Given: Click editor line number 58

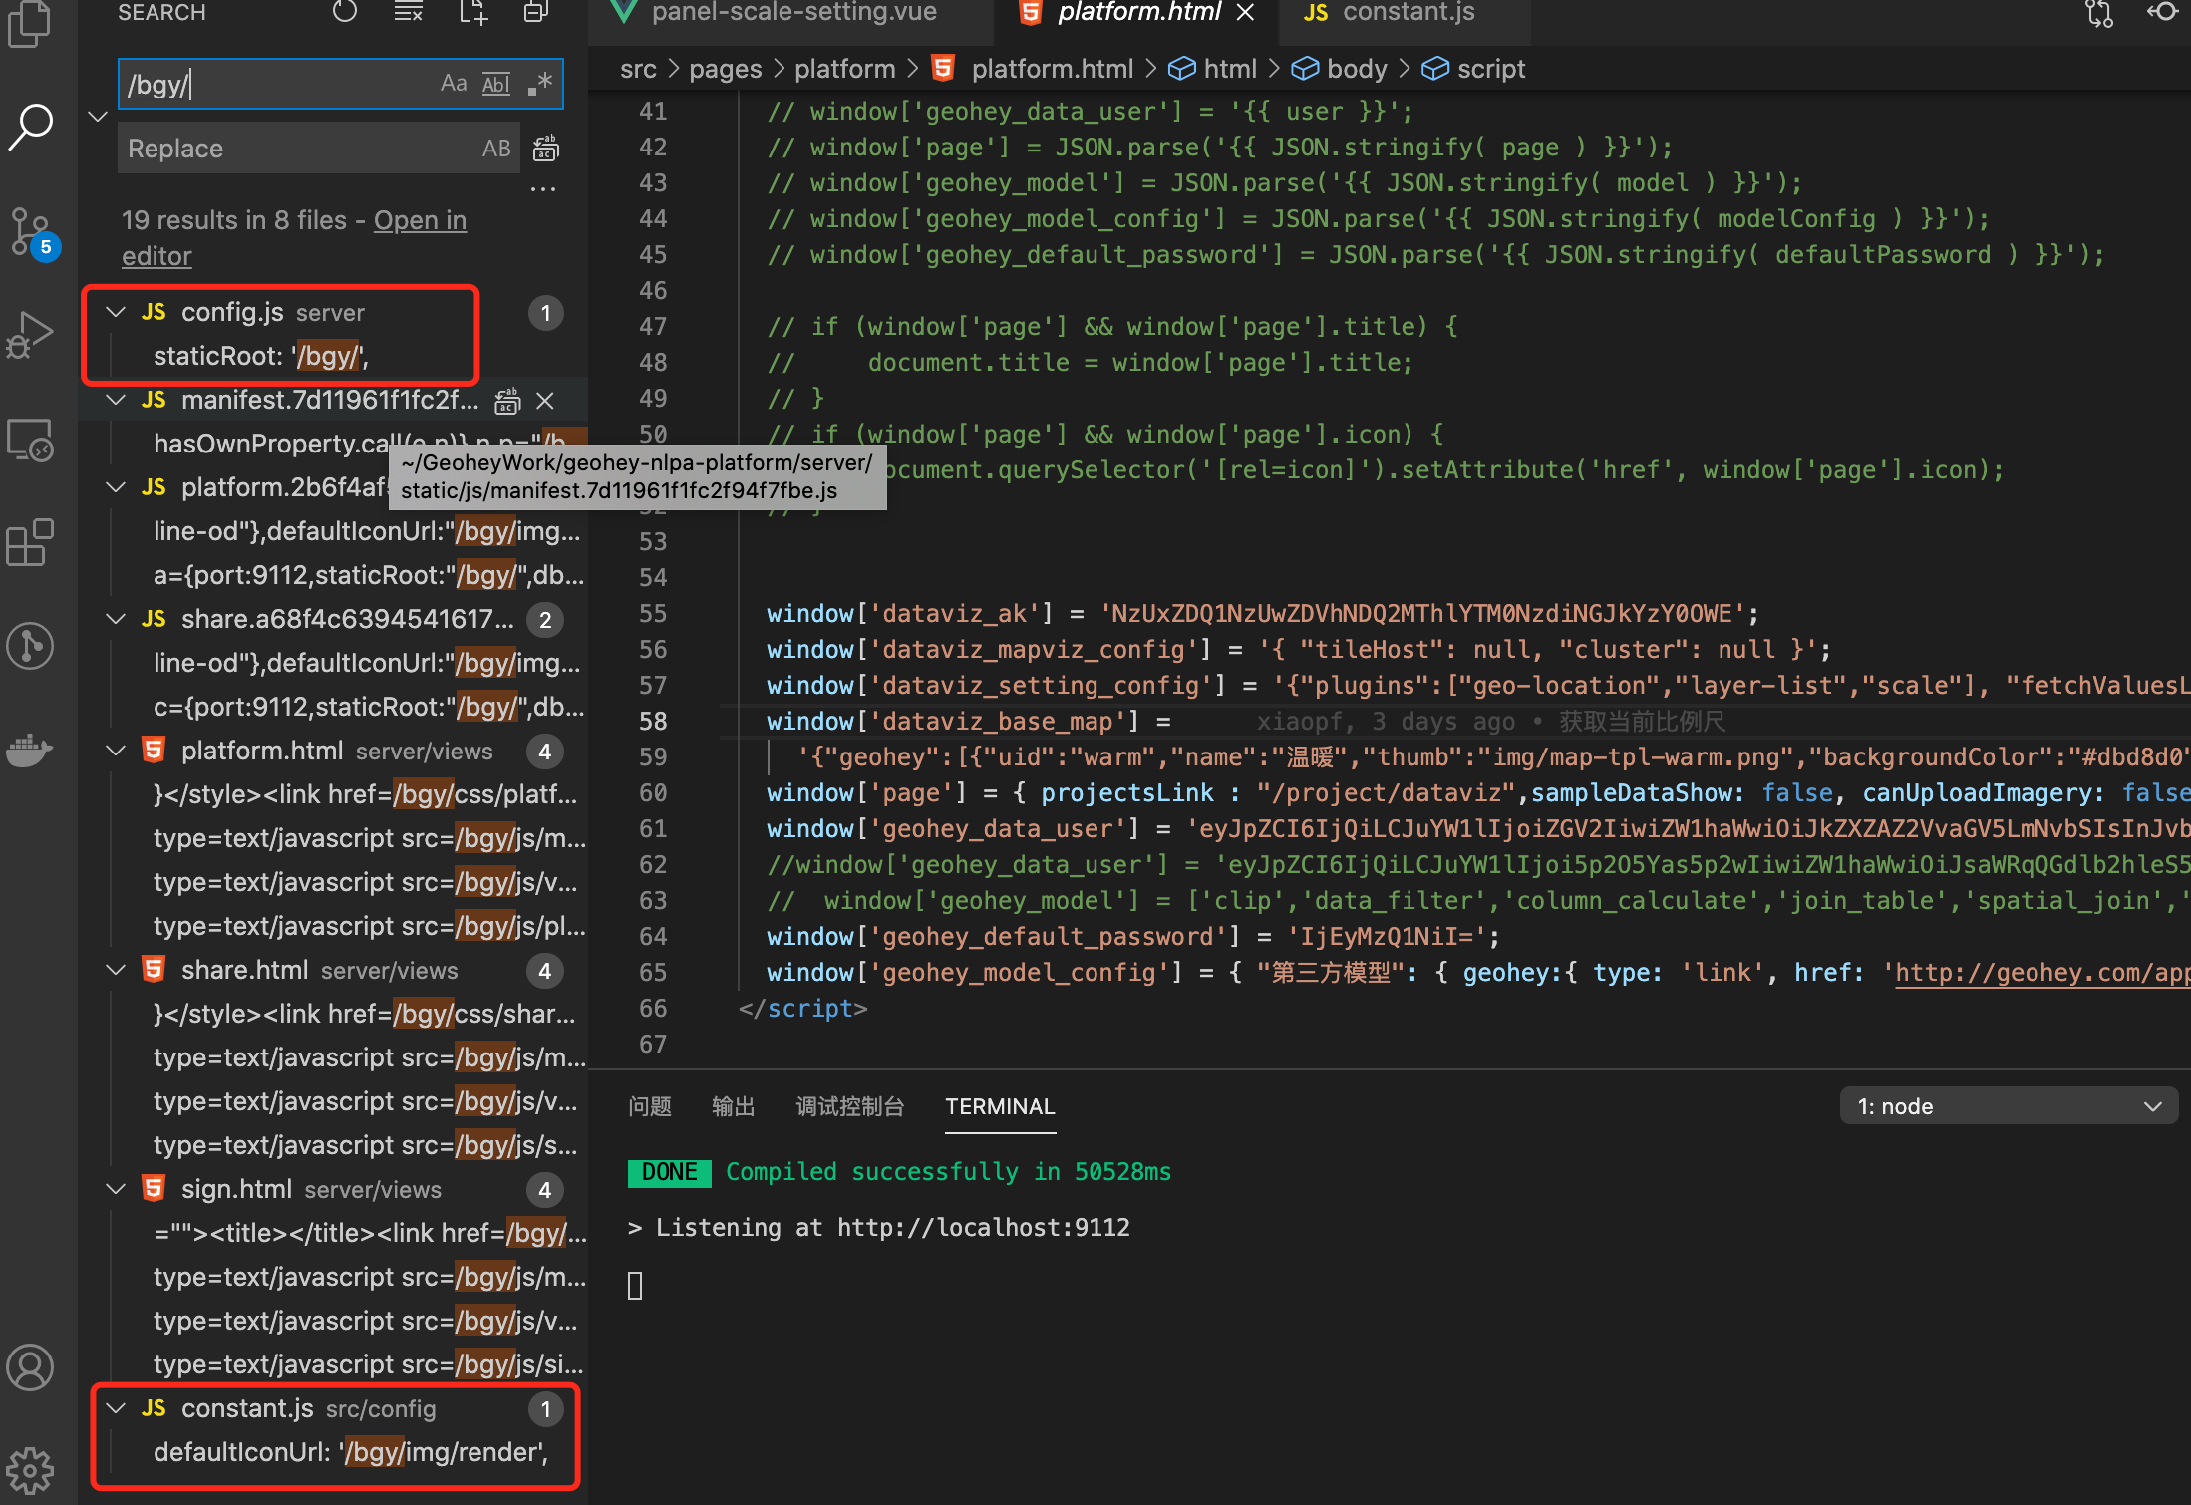Looking at the screenshot, I should point(653,722).
